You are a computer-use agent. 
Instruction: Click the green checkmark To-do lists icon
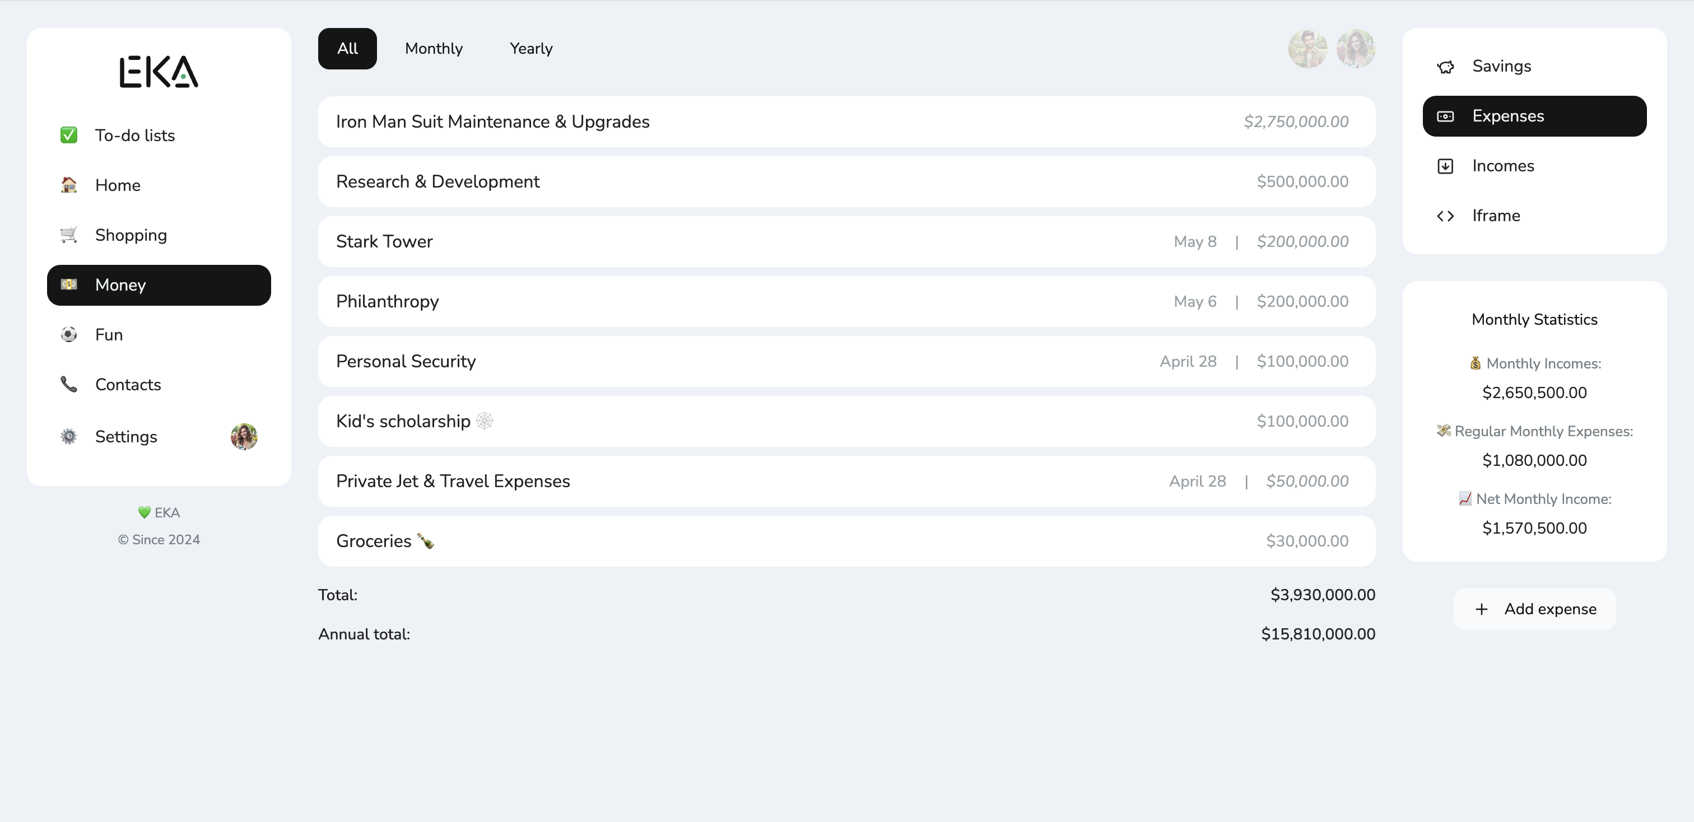point(68,135)
